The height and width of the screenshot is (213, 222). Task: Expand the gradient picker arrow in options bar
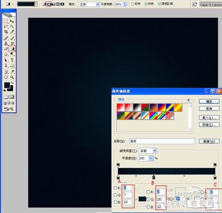click(x=36, y=4)
